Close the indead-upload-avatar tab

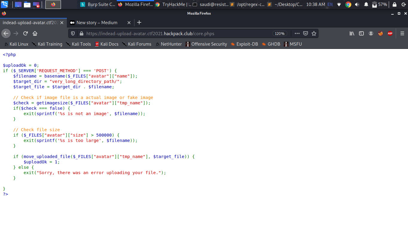62,23
